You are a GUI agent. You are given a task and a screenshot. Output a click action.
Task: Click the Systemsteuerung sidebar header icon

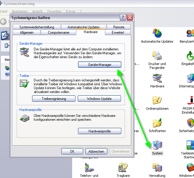5,35
